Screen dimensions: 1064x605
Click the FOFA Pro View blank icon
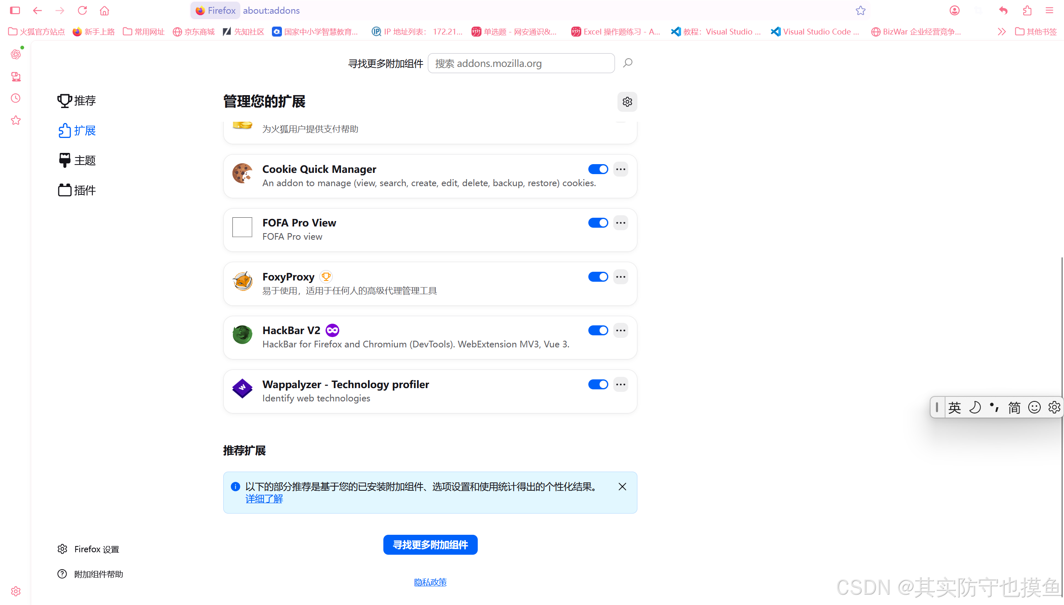242,227
